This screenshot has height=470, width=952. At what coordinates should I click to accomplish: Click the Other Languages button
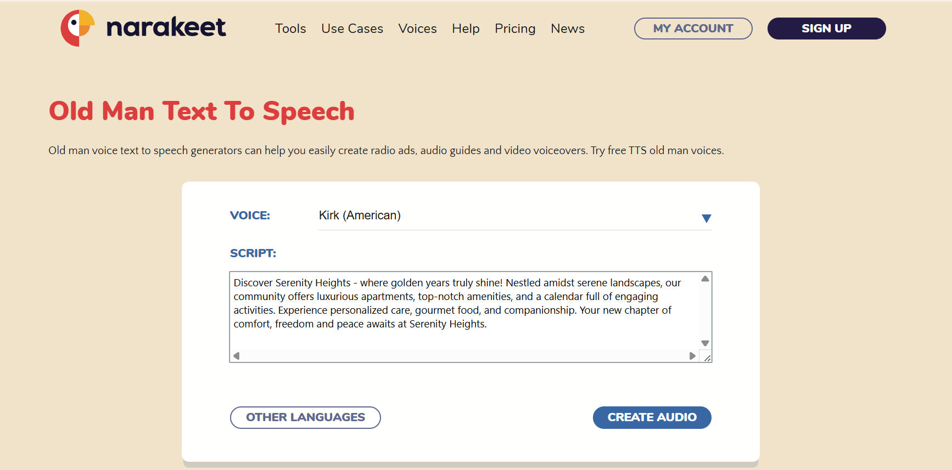[x=305, y=417]
